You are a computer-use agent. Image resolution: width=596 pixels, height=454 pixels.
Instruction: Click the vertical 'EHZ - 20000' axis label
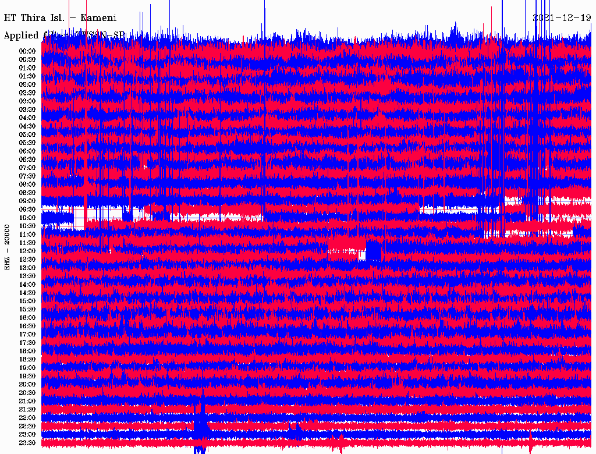click(8, 247)
